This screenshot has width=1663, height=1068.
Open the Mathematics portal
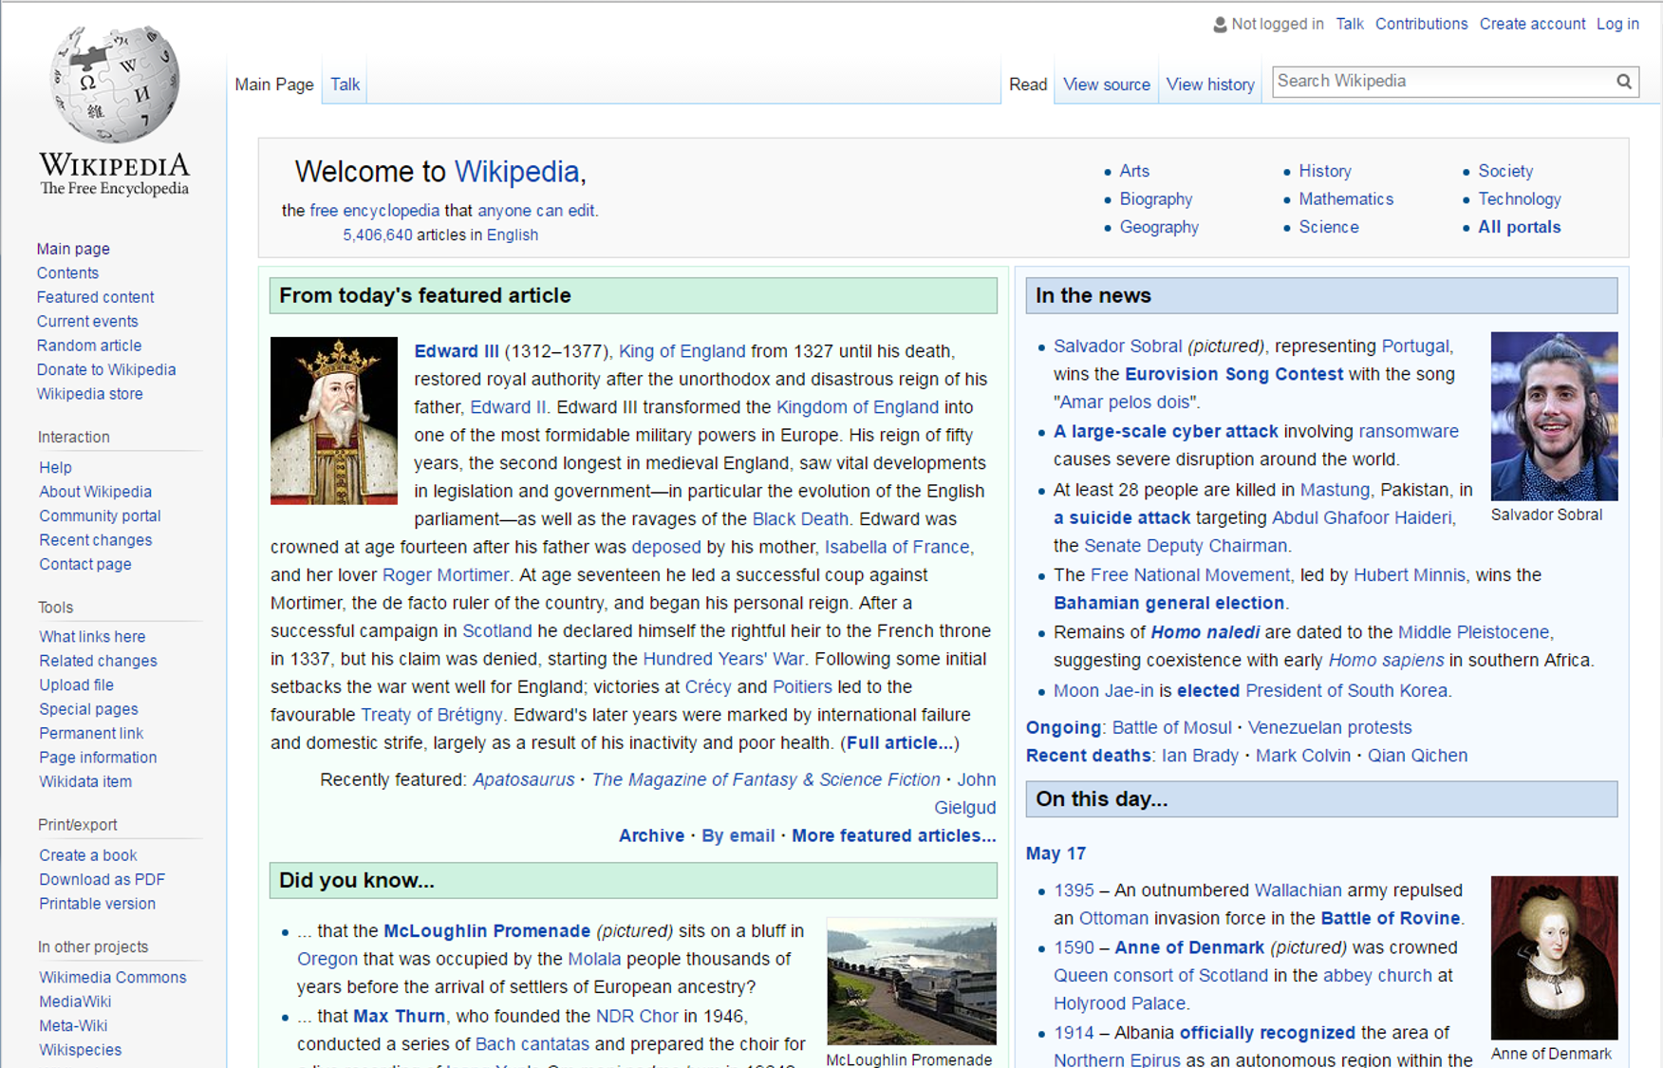tap(1346, 199)
